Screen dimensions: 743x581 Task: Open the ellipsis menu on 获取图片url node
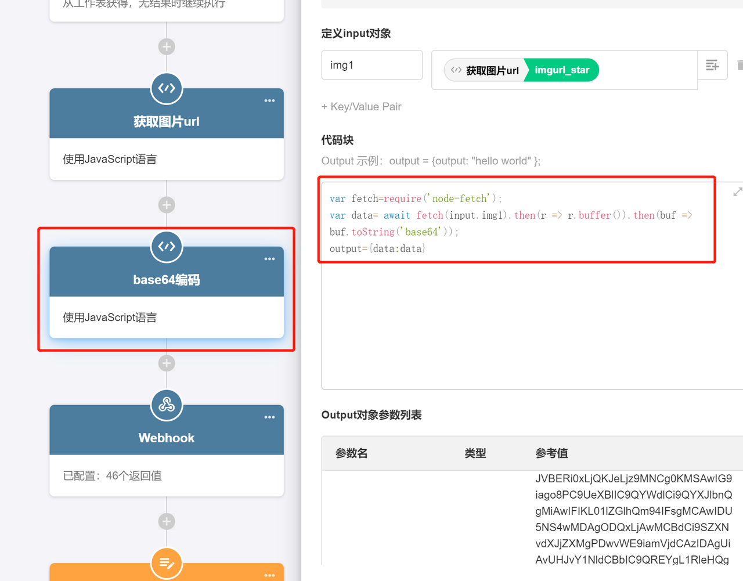click(269, 100)
